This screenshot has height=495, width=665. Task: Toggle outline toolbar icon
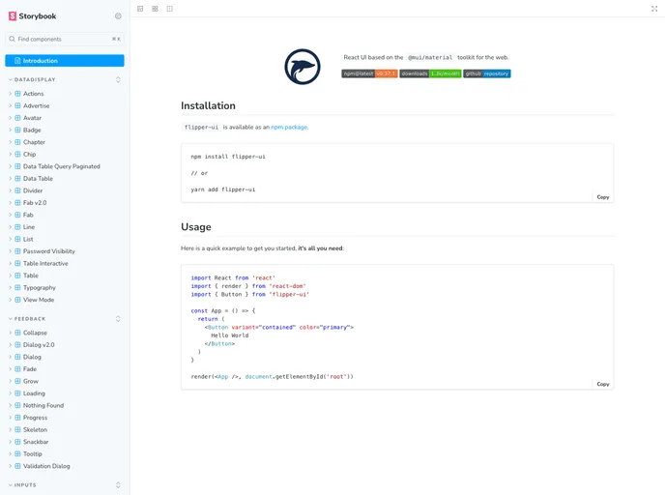tap(170, 9)
